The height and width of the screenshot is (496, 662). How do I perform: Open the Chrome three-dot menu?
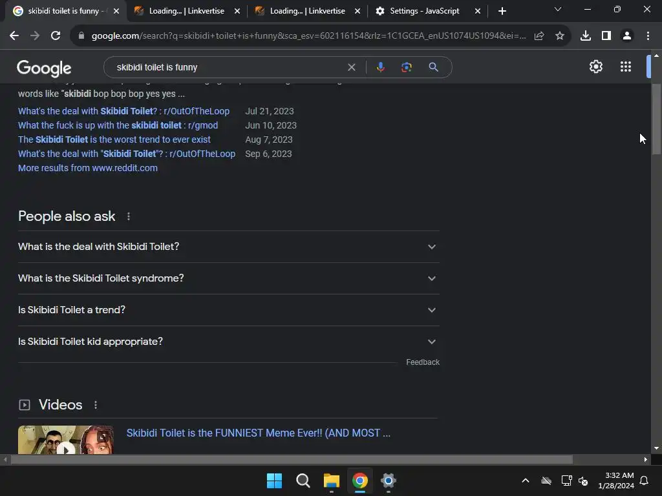[x=648, y=36]
